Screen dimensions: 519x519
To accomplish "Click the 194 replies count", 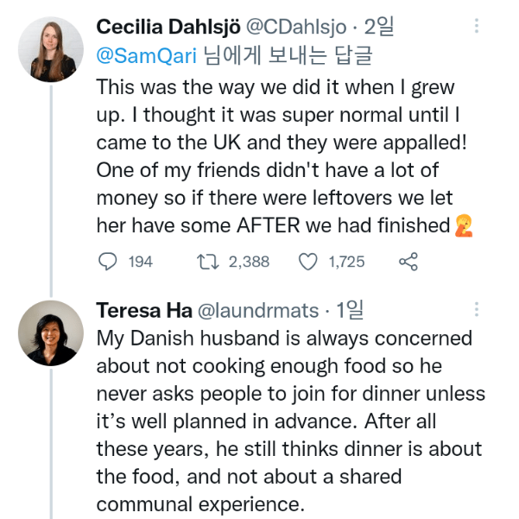I will click(x=141, y=262).
